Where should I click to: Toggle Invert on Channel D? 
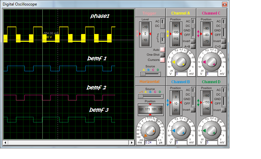click(x=224, y=110)
